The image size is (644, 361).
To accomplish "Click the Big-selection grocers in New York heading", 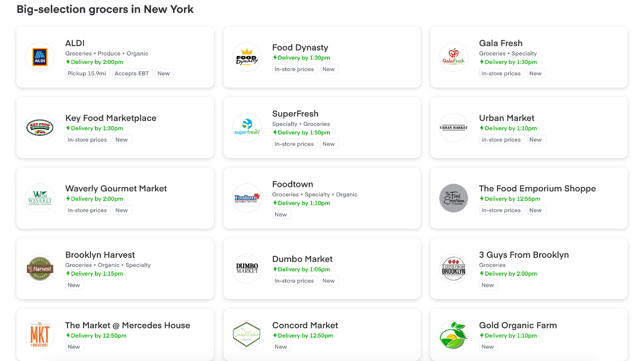I will [x=105, y=9].
